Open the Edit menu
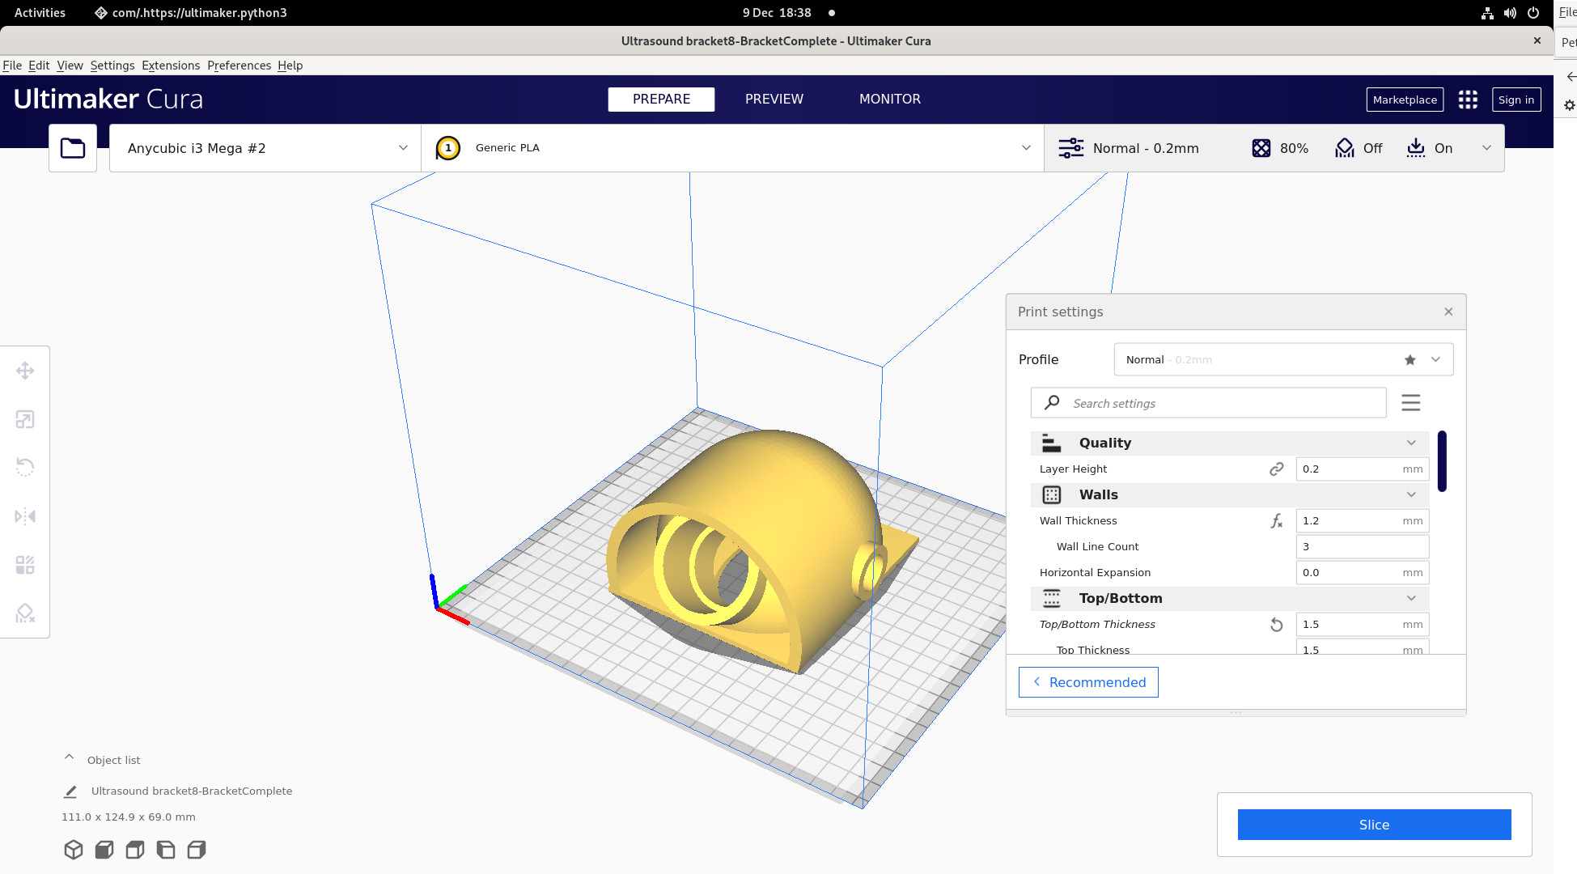The height and width of the screenshot is (874, 1577). point(39,66)
